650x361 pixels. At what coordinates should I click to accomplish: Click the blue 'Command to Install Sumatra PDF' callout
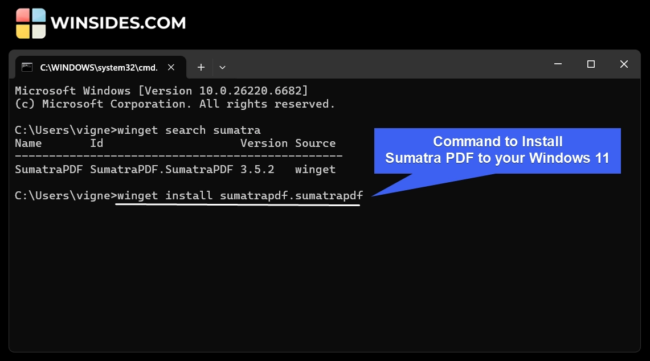coord(497,150)
